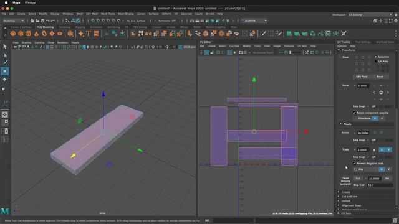399x224 pixels.
Task: Switch to the Poly Modeling shelf tab
Action: click(46, 27)
